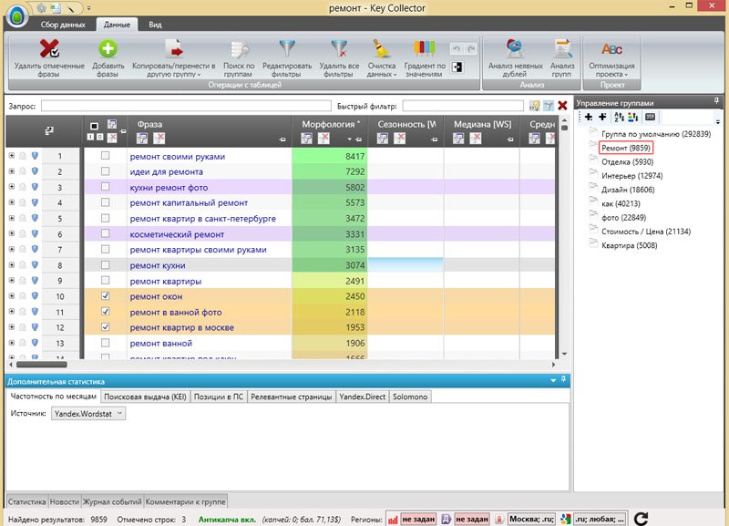
Task: Check the box for кухни ремонт фото
Action: [x=106, y=187]
